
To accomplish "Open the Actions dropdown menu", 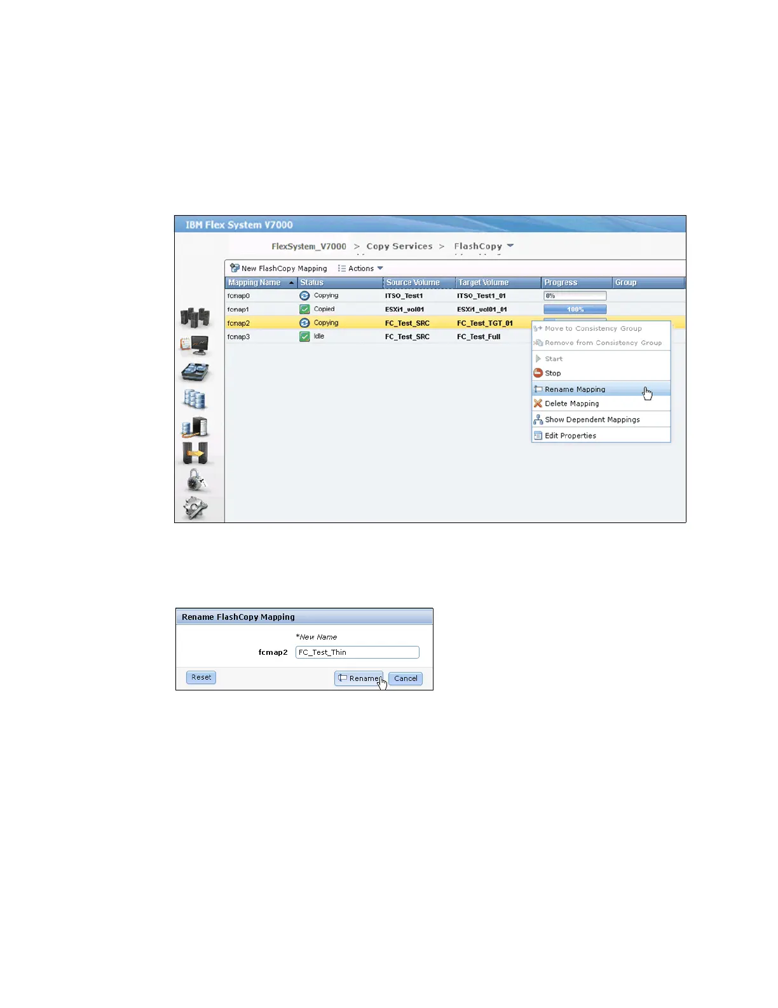I will click(360, 269).
